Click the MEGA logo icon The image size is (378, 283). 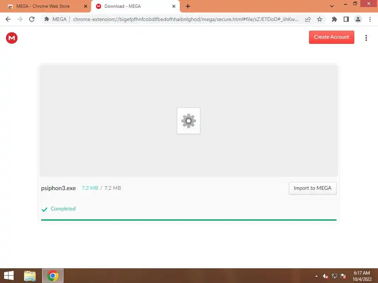pyautogui.click(x=12, y=38)
